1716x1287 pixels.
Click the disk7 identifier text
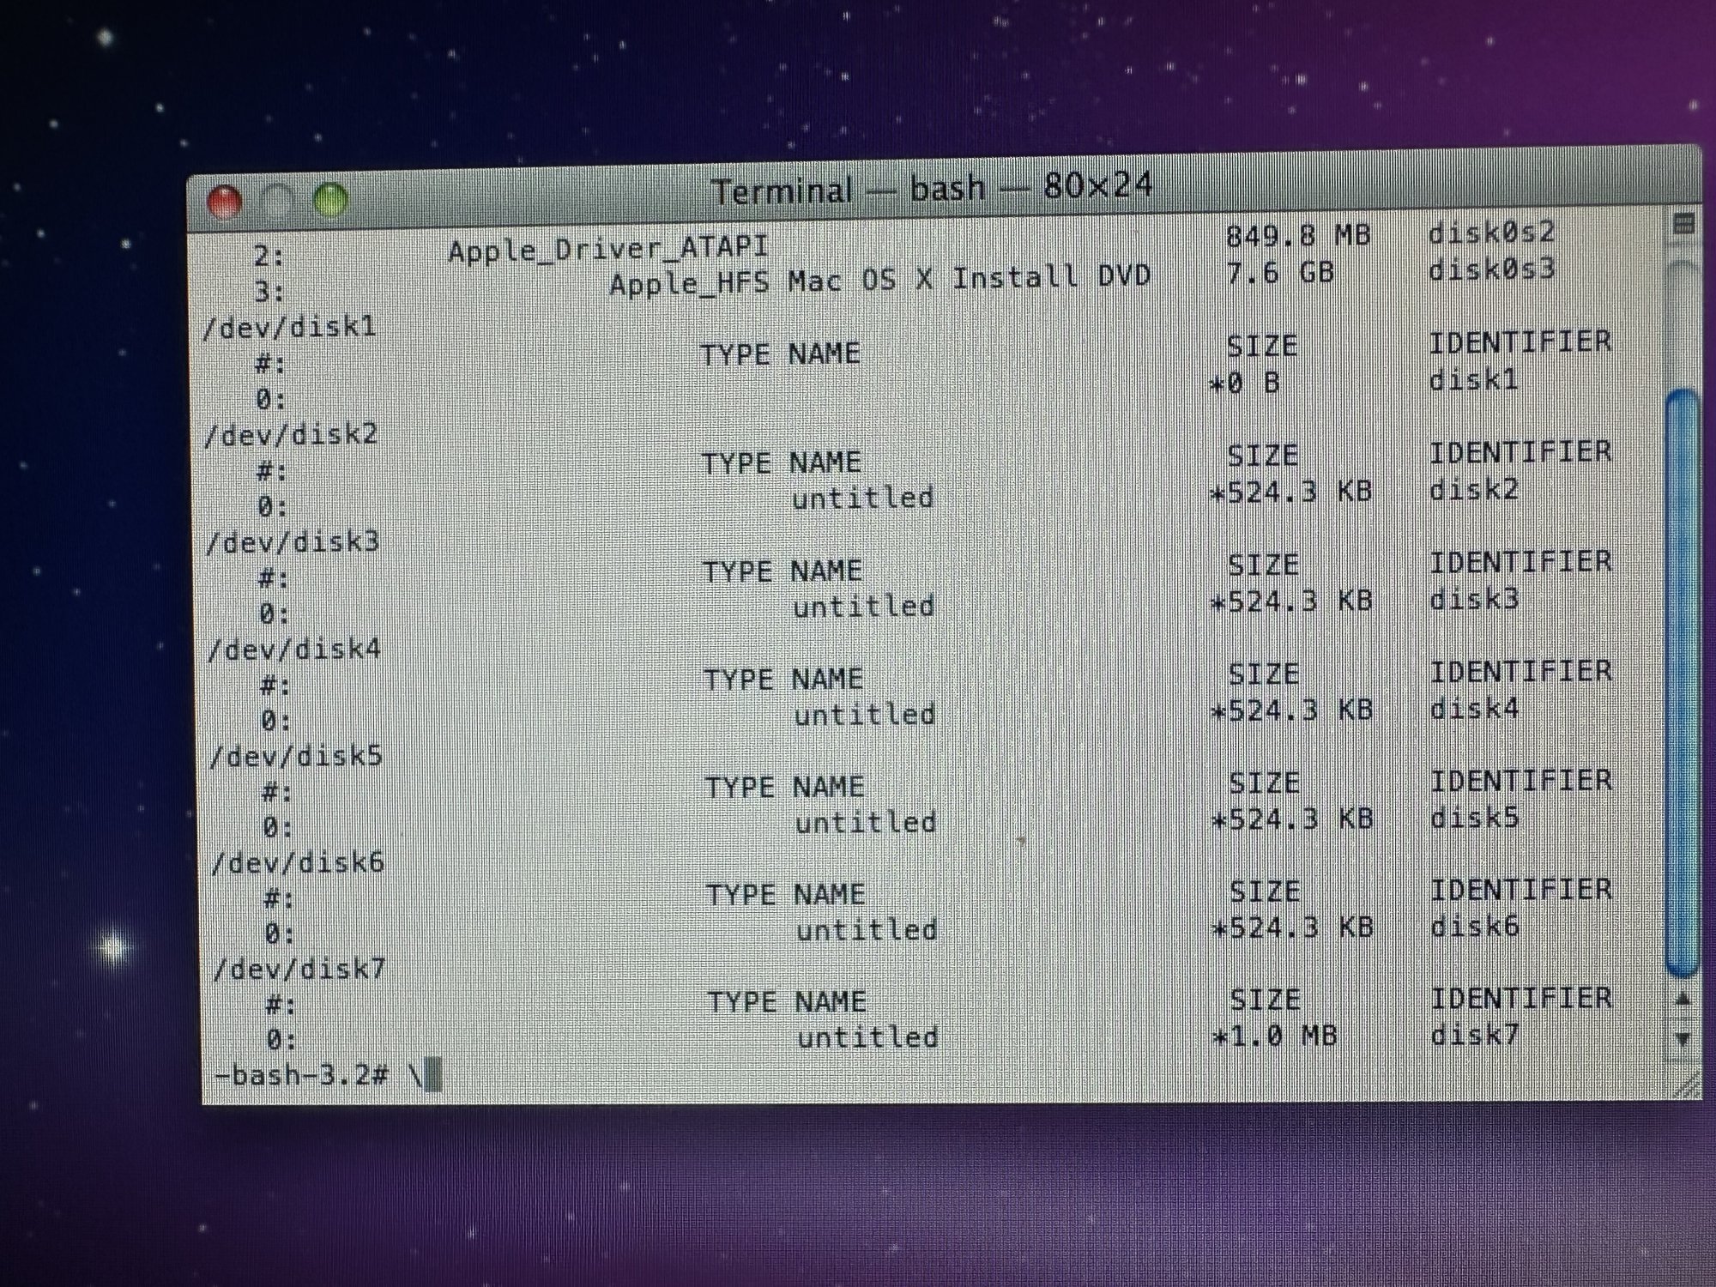click(x=1474, y=1035)
